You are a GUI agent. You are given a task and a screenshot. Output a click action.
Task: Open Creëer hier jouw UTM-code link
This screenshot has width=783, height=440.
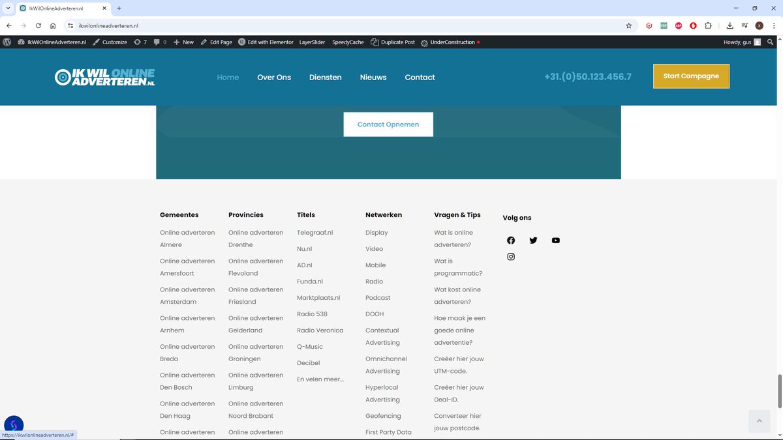click(x=459, y=365)
